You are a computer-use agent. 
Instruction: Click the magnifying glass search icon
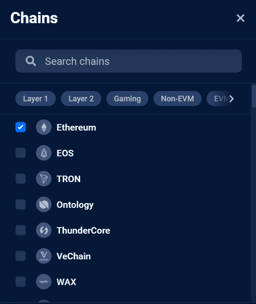(31, 61)
